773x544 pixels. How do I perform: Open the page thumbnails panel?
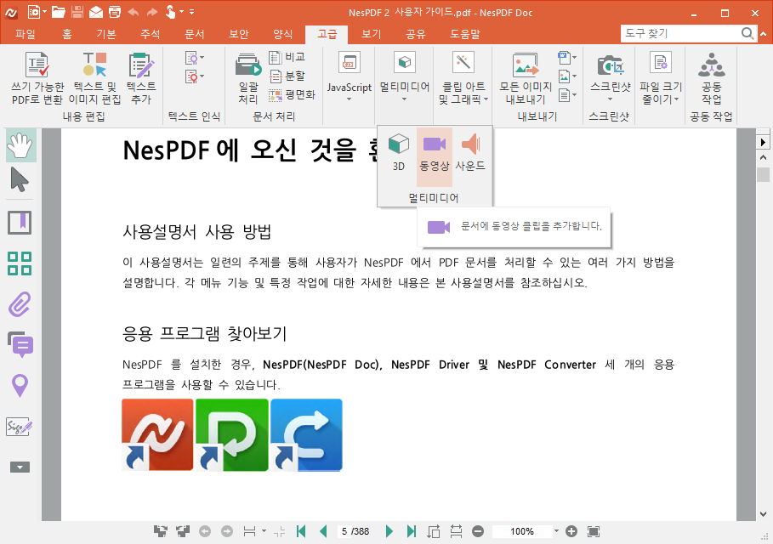[20, 263]
